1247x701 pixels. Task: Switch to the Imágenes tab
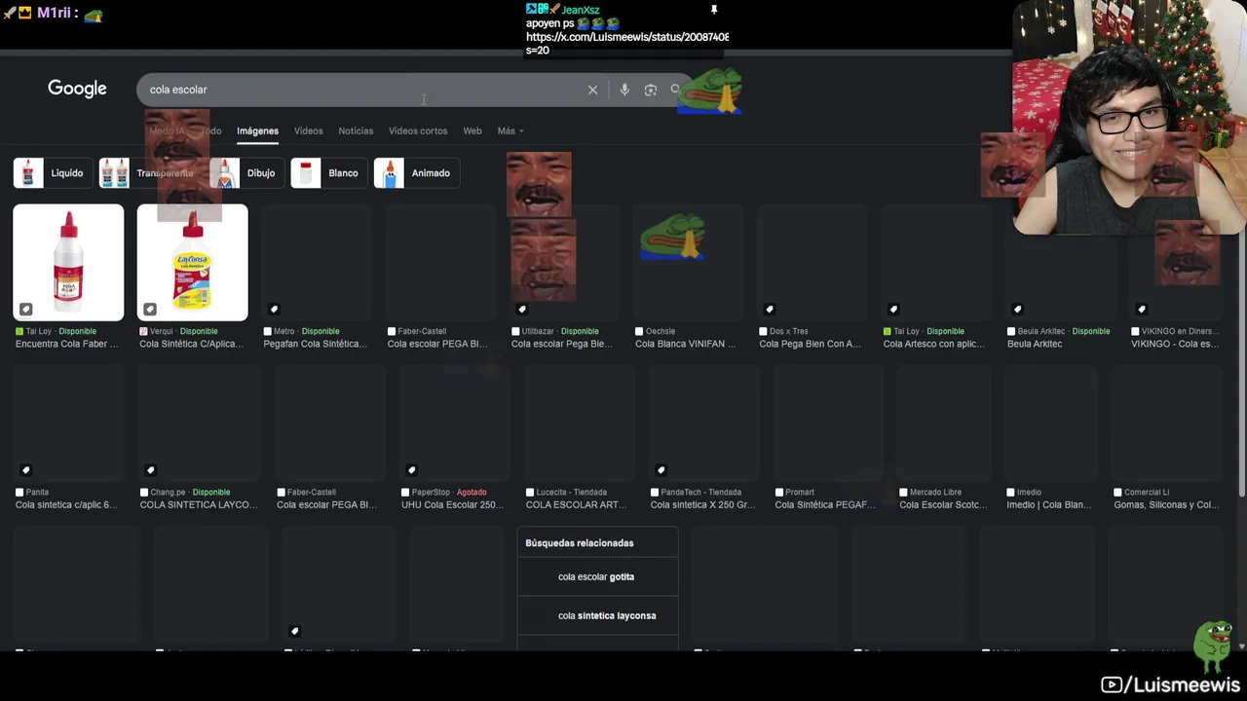pos(257,130)
